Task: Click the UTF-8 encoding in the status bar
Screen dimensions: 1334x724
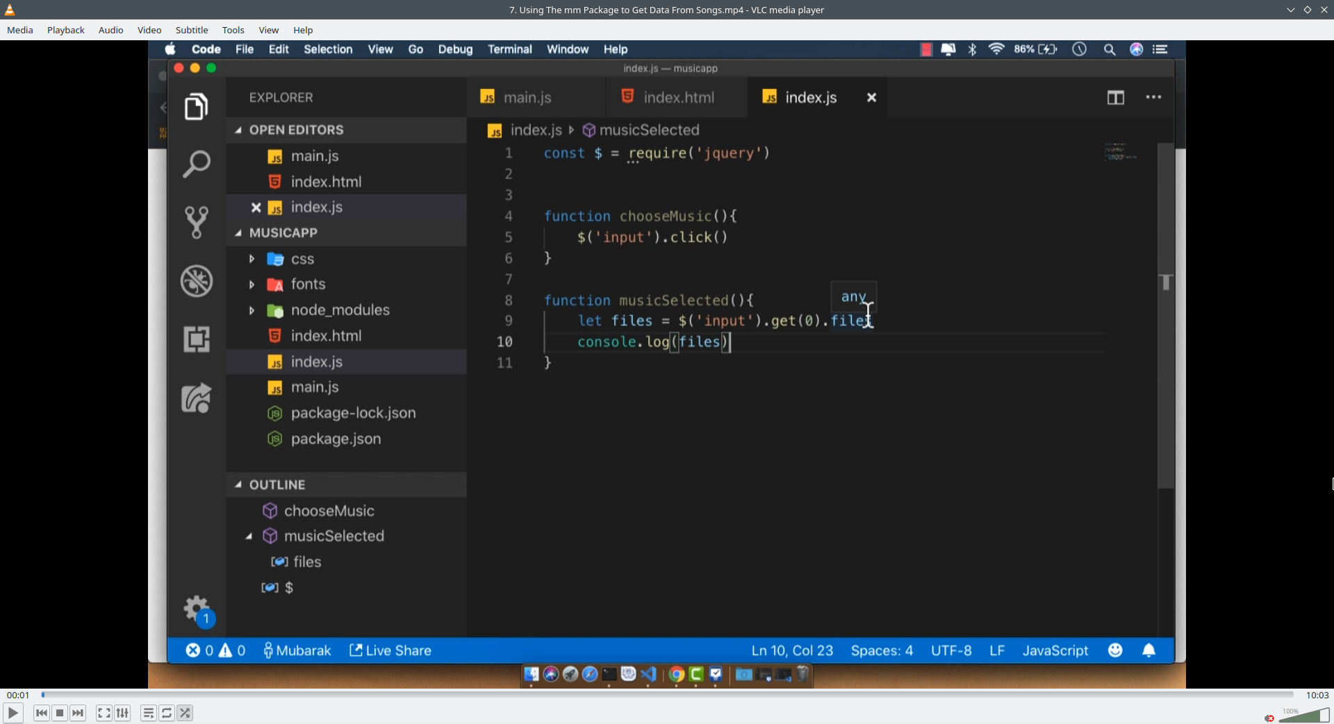Action: (951, 650)
